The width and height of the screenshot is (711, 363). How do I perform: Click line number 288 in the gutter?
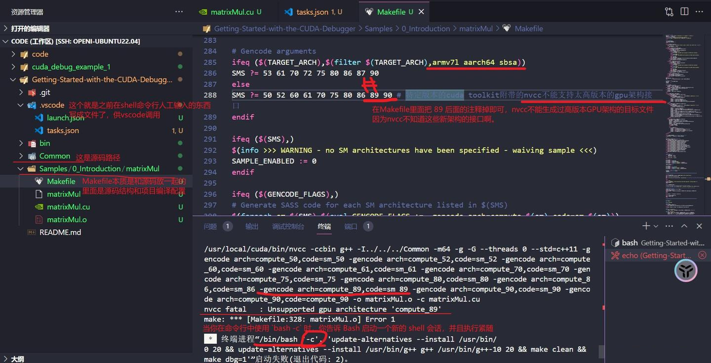point(210,95)
